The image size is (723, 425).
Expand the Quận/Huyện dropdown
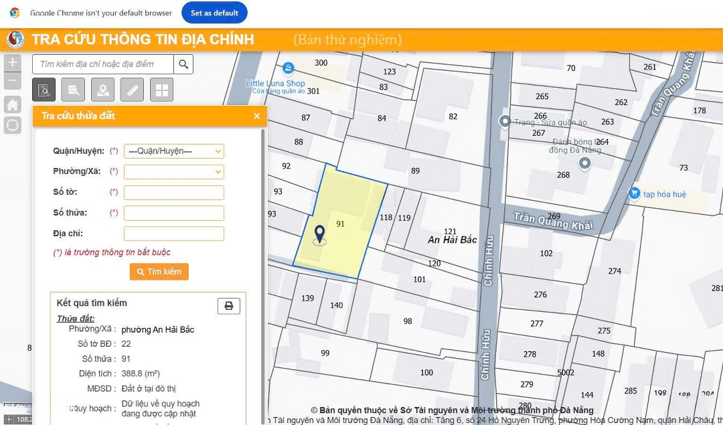tap(173, 151)
